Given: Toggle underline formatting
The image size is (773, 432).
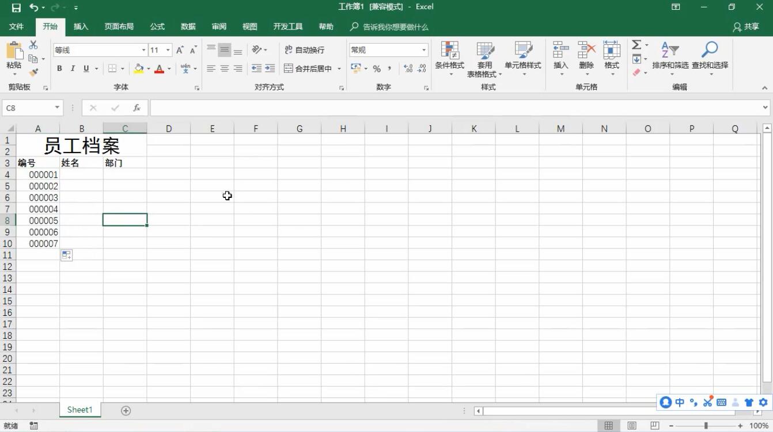Looking at the screenshot, I should [86, 68].
